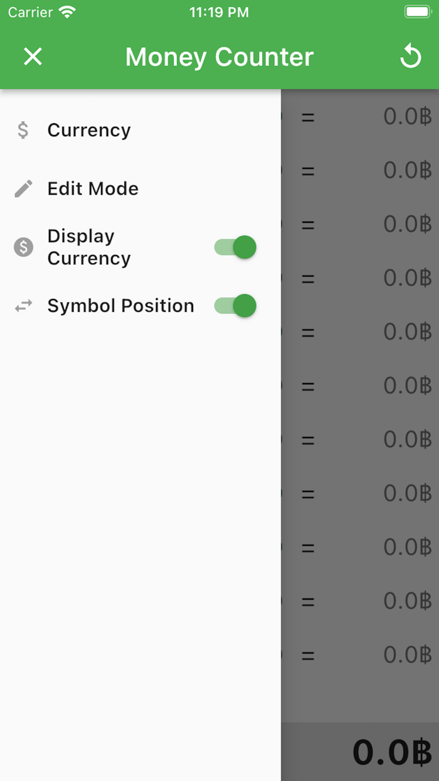Click the circled dollar Display Currency icon
The height and width of the screenshot is (781, 439).
23,247
